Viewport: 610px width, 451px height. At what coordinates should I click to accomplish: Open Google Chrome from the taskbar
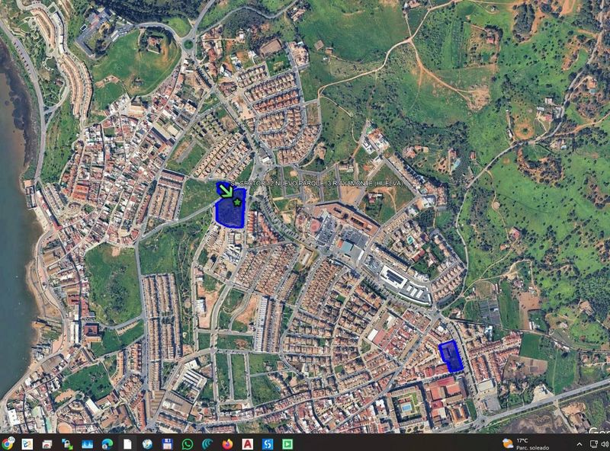7,443
